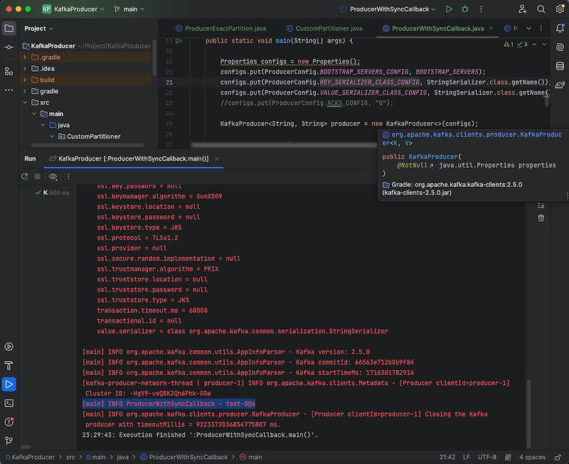
Task: Close the ProducerWithSyncCallback.java tab
Action: tap(491, 28)
